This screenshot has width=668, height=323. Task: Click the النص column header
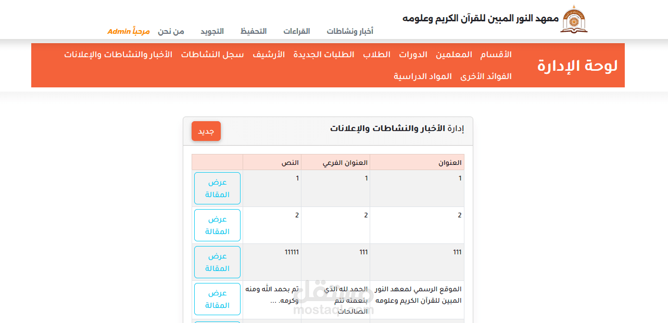[272, 162]
